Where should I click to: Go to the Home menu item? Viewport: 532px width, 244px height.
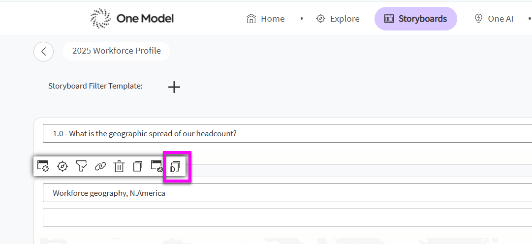tap(265, 19)
